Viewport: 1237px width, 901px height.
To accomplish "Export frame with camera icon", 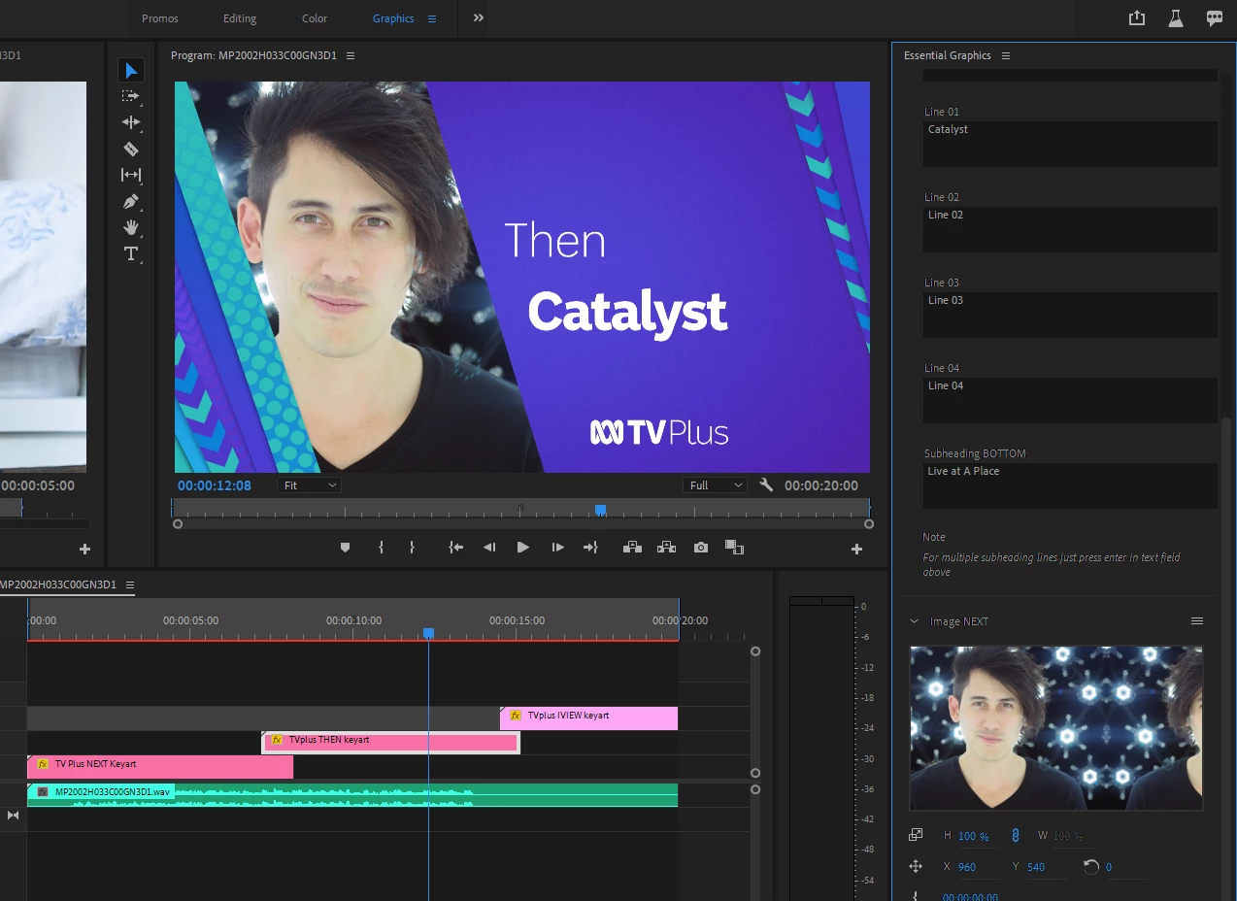I will (x=701, y=548).
